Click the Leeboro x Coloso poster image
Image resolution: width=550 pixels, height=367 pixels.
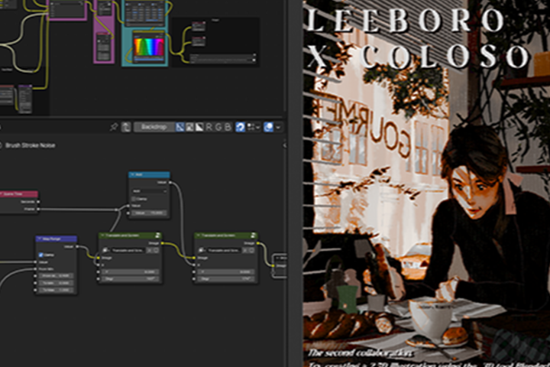pos(426,183)
